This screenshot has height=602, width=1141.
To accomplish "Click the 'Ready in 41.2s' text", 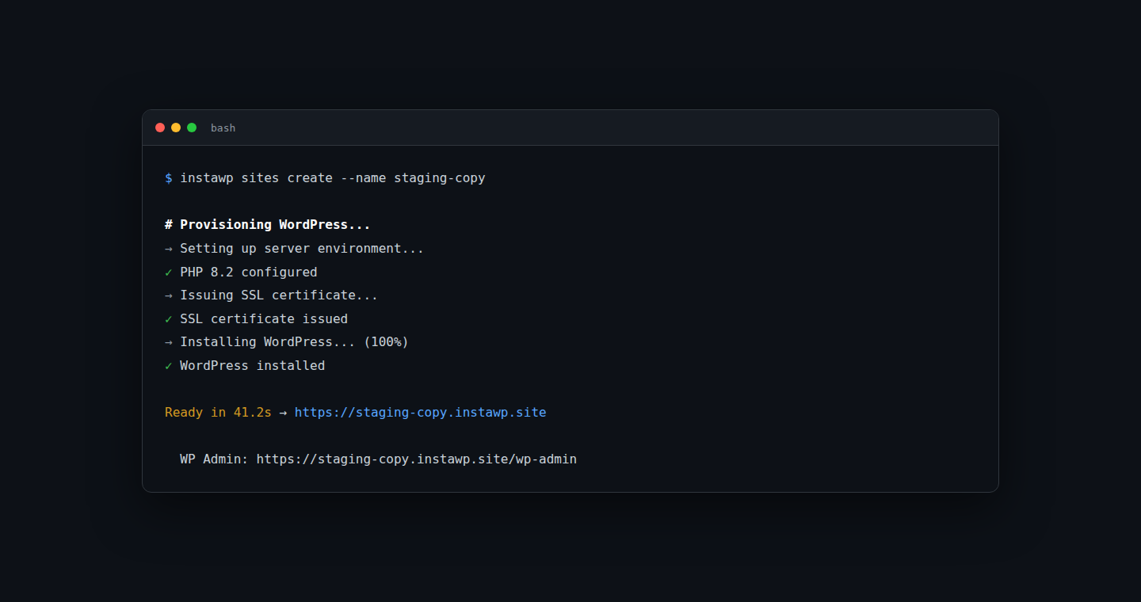I will [x=218, y=413].
